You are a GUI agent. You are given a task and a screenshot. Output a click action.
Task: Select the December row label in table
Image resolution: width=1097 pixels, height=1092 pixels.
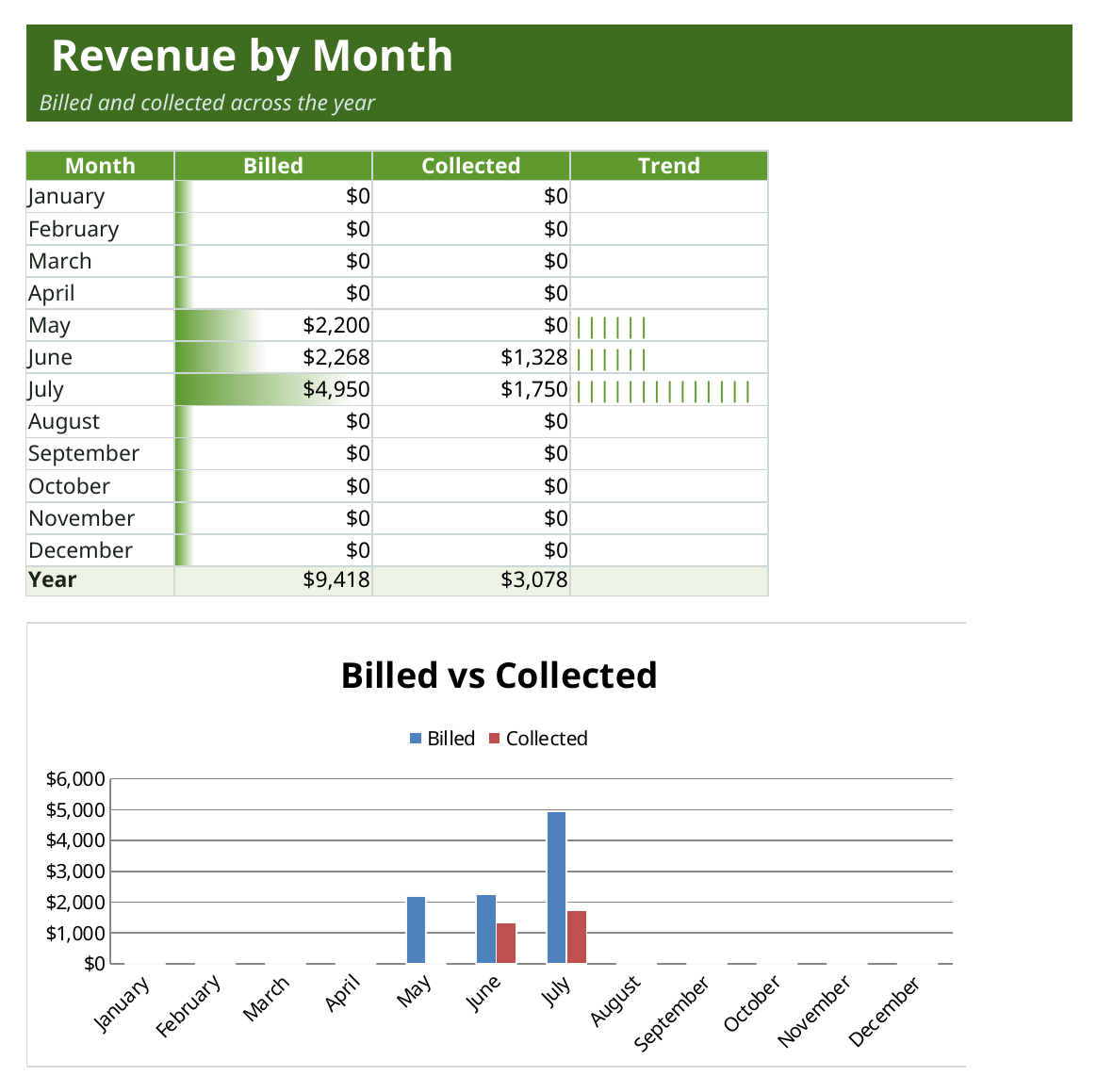[80, 550]
